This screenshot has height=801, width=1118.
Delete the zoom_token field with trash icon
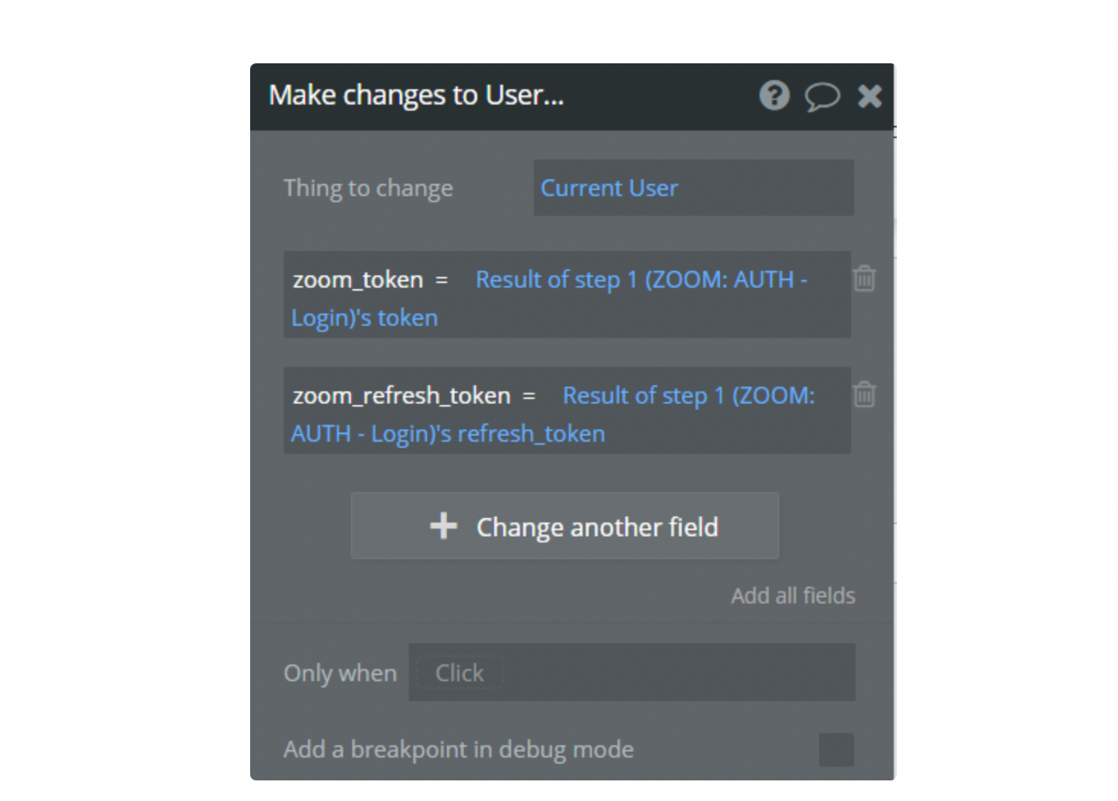[x=864, y=278]
